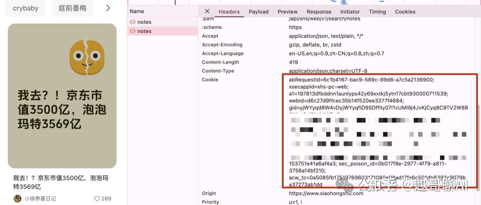Click the Accept-Encoding header name
Screen dimensions: 481x205
[x=222, y=45]
